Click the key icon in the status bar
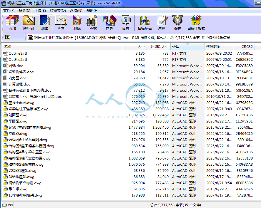The height and width of the screenshot is (208, 261). (10, 205)
